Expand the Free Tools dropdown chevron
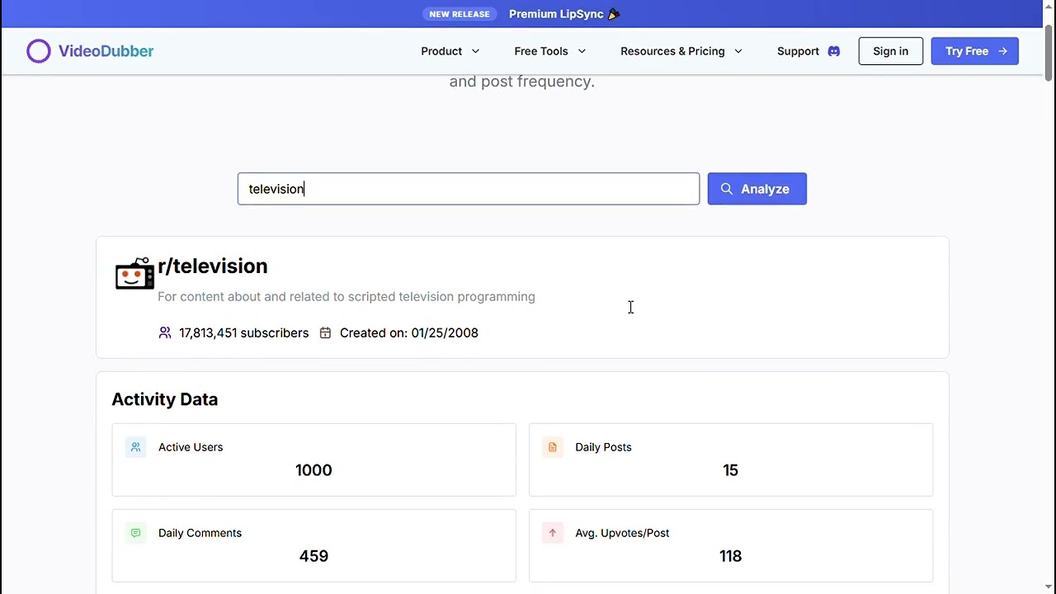 (582, 51)
